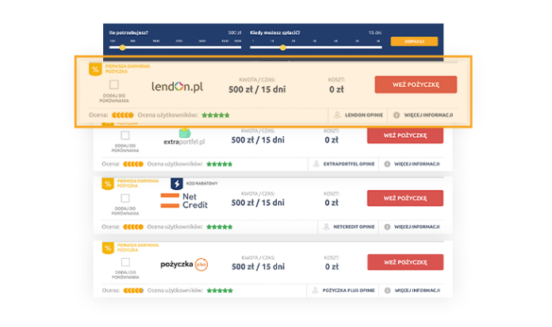Click the 'Kiedy możesz spłacić?' label
Screen dimensions: 552x327
click(275, 32)
